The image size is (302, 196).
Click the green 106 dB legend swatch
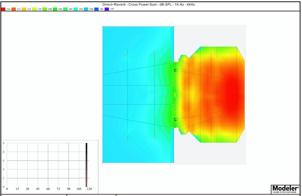point(55,9)
